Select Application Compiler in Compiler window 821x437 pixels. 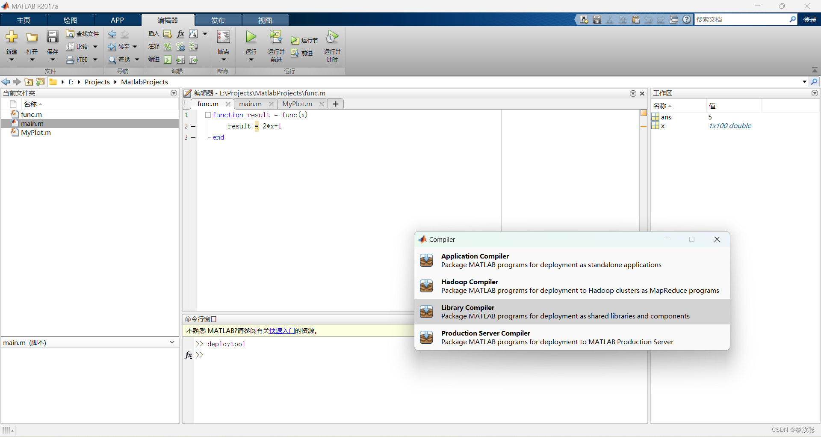(x=572, y=260)
